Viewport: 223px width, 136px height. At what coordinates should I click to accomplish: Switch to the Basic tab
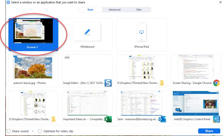point(91,10)
